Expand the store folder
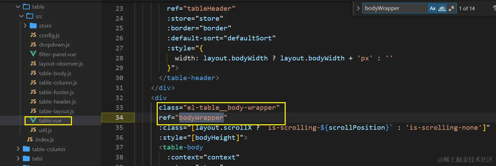 coord(25,26)
